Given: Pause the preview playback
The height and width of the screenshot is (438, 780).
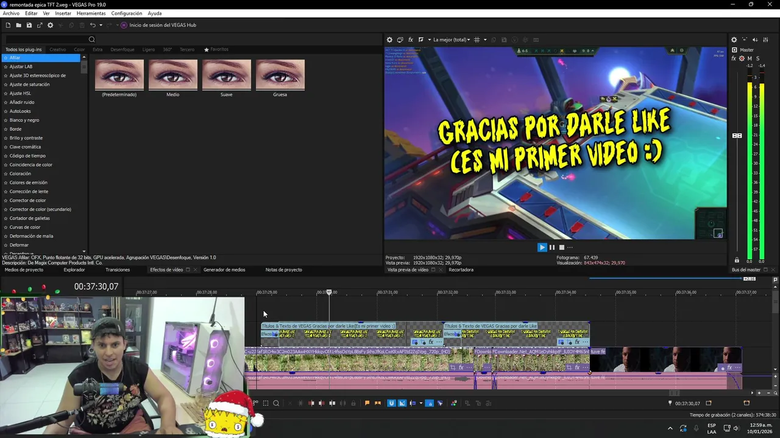Looking at the screenshot, I should pyautogui.click(x=552, y=247).
